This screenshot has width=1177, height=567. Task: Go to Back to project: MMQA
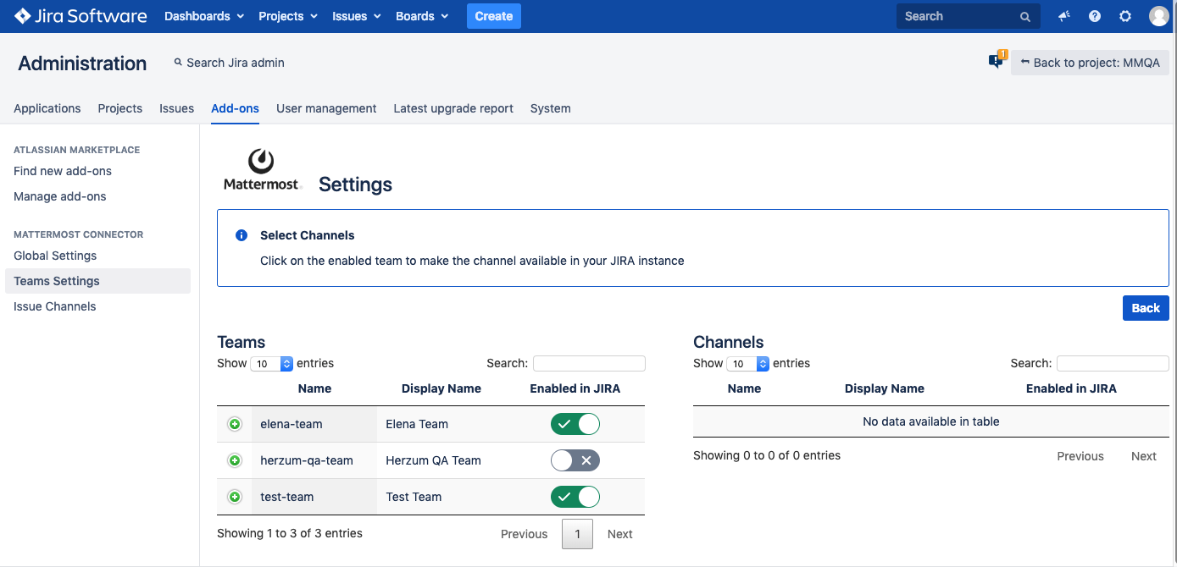[x=1090, y=63]
